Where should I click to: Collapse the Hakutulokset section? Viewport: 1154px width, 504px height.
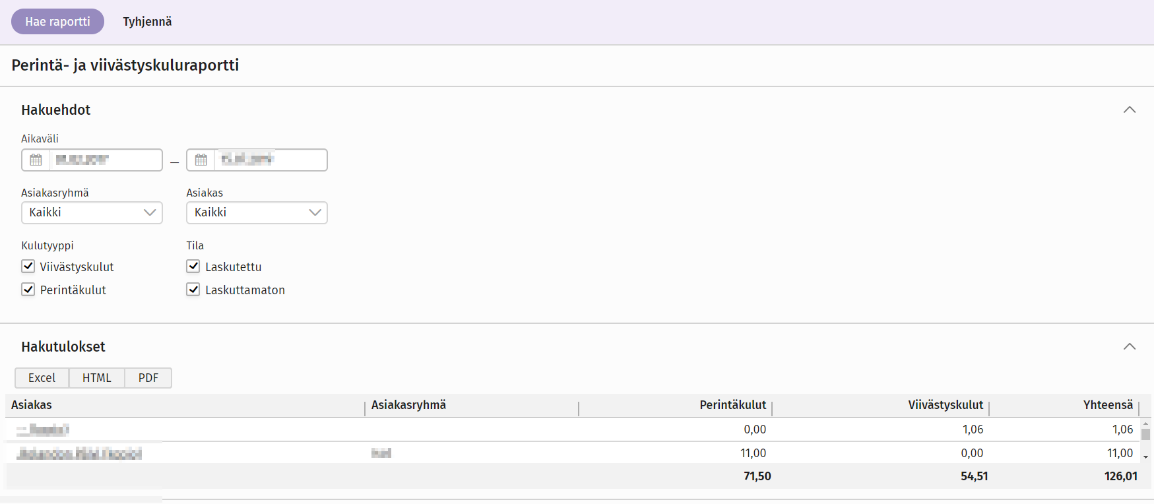click(x=1130, y=346)
